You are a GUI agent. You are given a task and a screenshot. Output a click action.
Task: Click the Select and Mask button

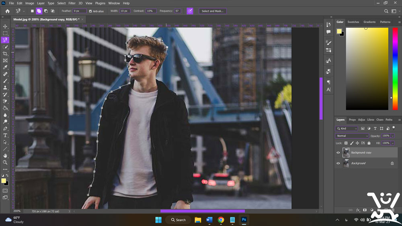(x=213, y=11)
